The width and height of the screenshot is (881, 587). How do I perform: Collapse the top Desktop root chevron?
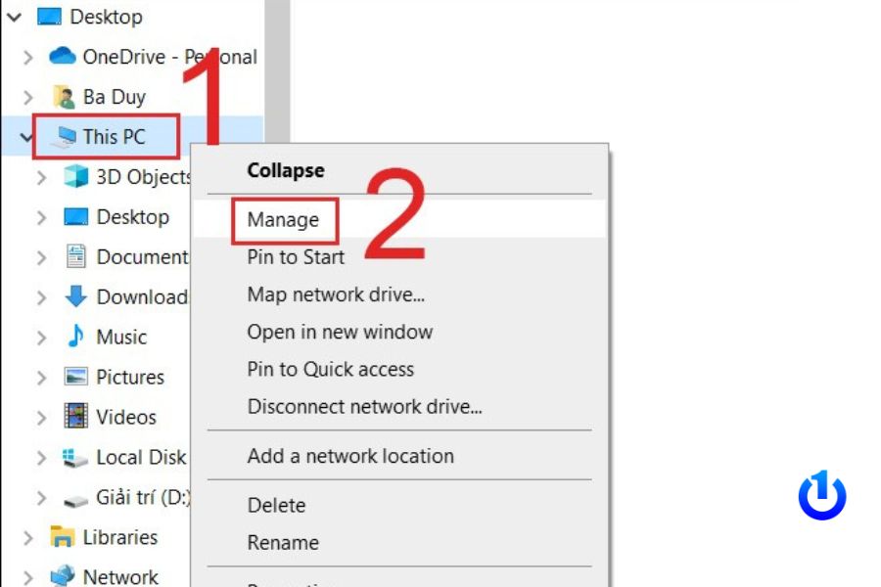[x=14, y=17]
